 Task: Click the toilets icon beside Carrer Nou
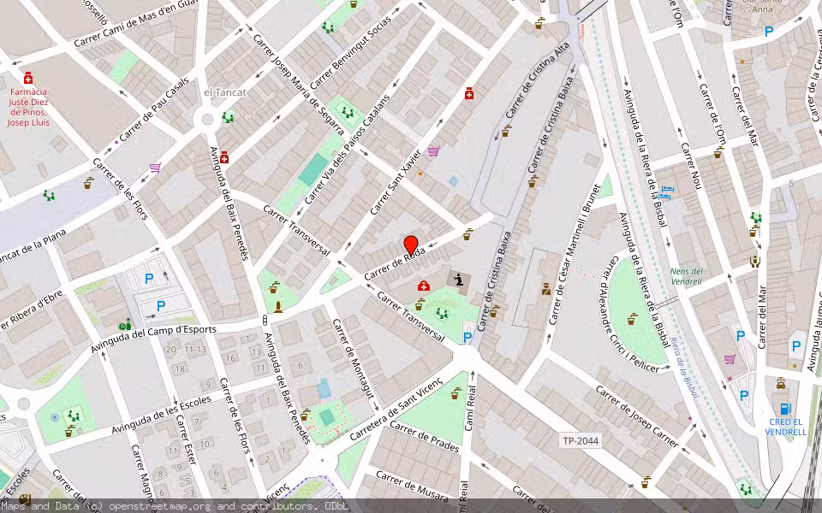[x=666, y=192]
